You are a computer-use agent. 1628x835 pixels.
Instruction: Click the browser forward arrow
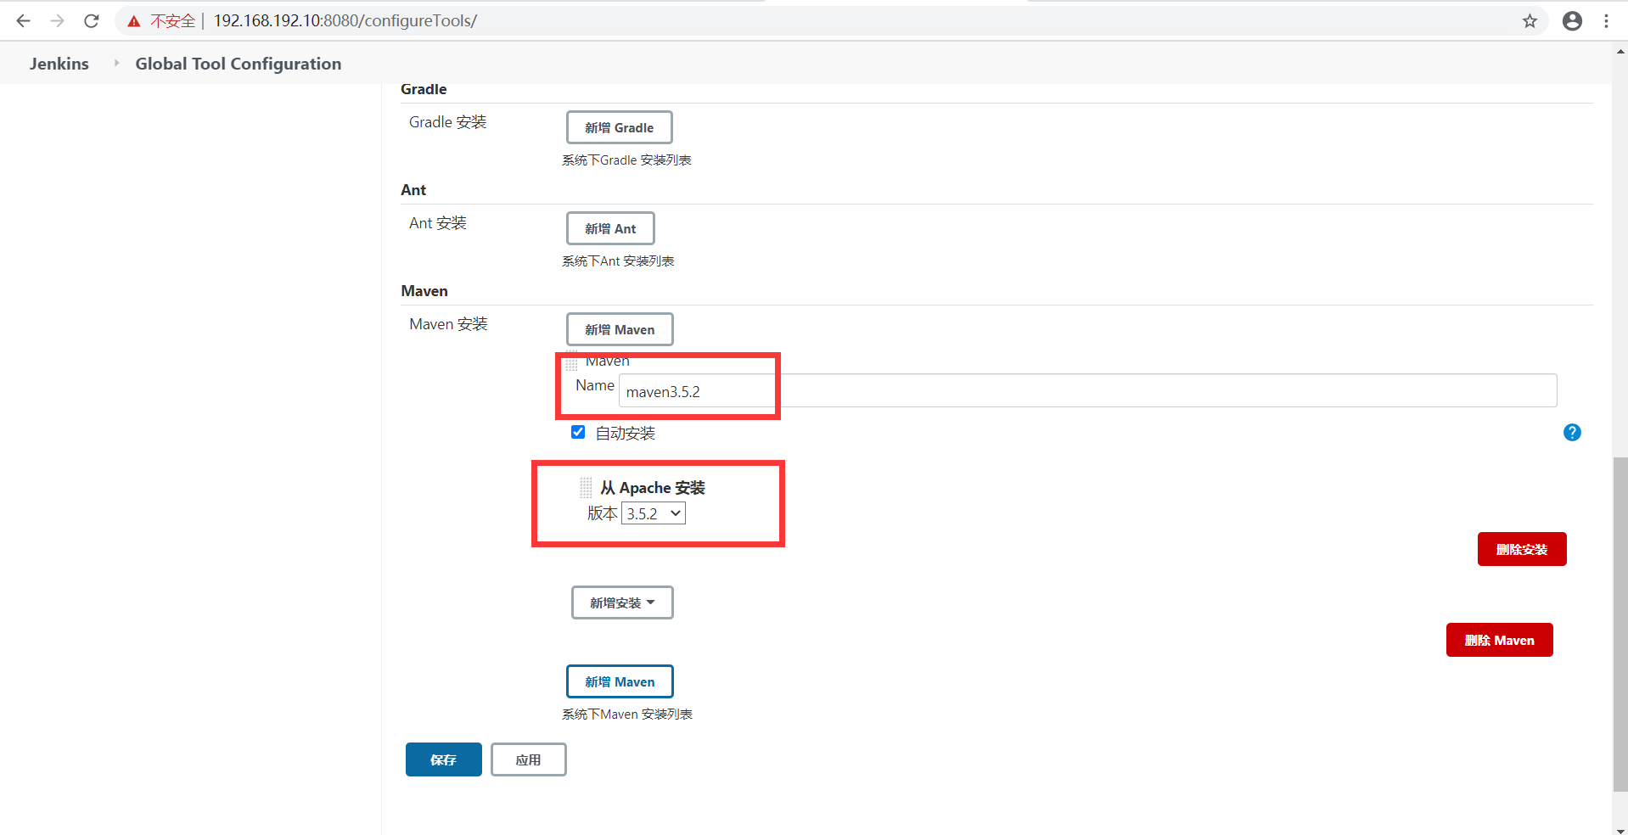tap(57, 20)
